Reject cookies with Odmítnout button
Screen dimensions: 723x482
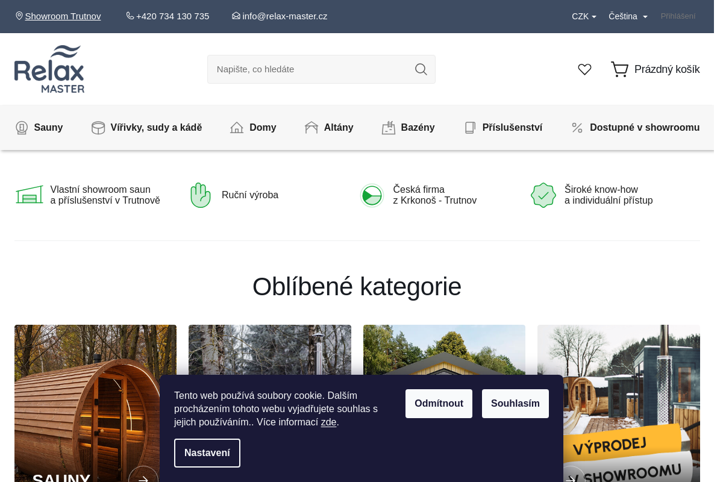(439, 404)
